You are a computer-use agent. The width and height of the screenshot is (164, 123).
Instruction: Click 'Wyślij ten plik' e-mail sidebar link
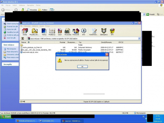click(11, 35)
